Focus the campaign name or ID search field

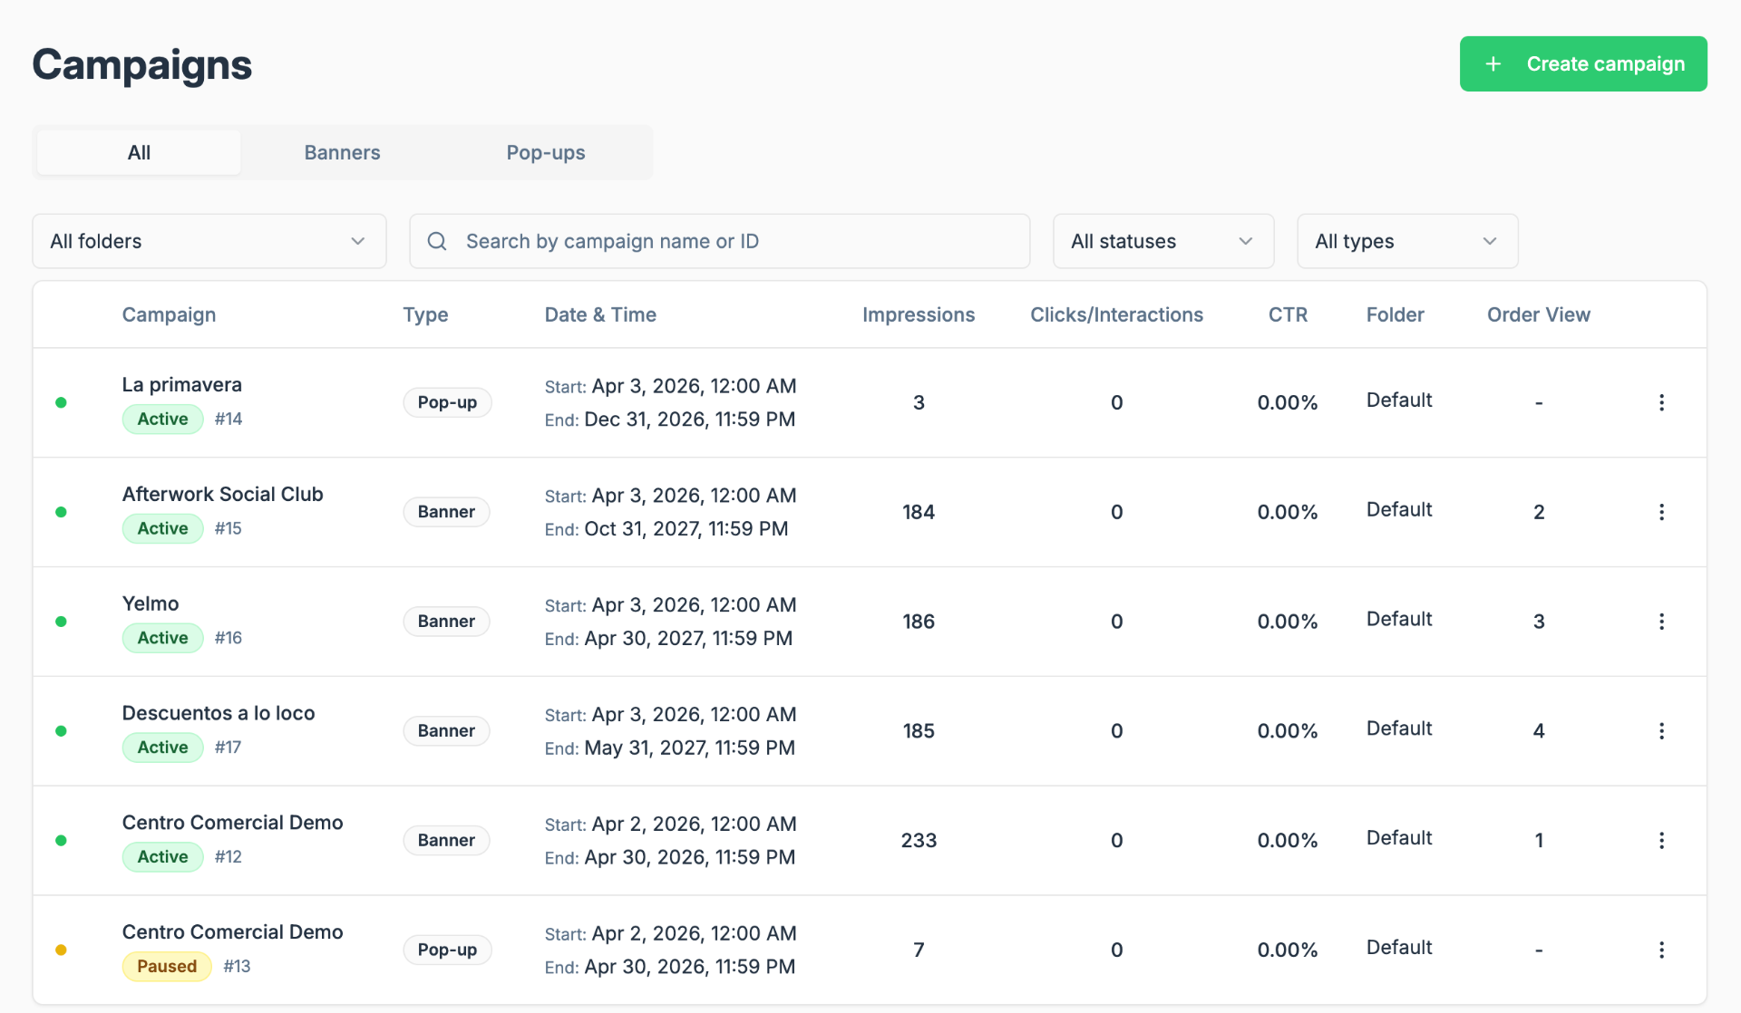(x=719, y=241)
